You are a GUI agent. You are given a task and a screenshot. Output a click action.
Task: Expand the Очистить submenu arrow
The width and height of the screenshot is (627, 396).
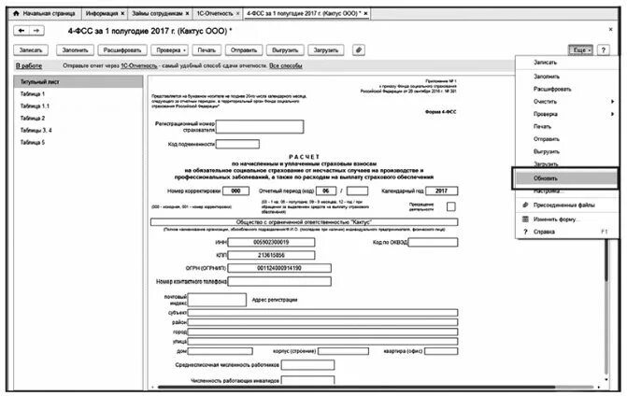[612, 102]
